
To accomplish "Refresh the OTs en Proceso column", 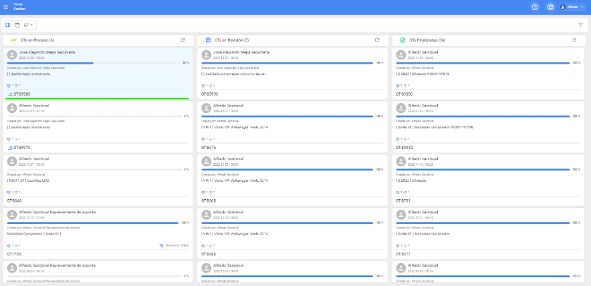I will [x=183, y=40].
